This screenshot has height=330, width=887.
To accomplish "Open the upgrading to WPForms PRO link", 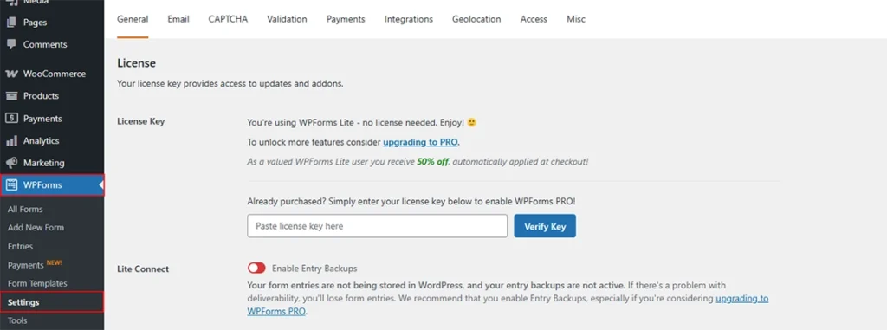I will (x=508, y=305).
